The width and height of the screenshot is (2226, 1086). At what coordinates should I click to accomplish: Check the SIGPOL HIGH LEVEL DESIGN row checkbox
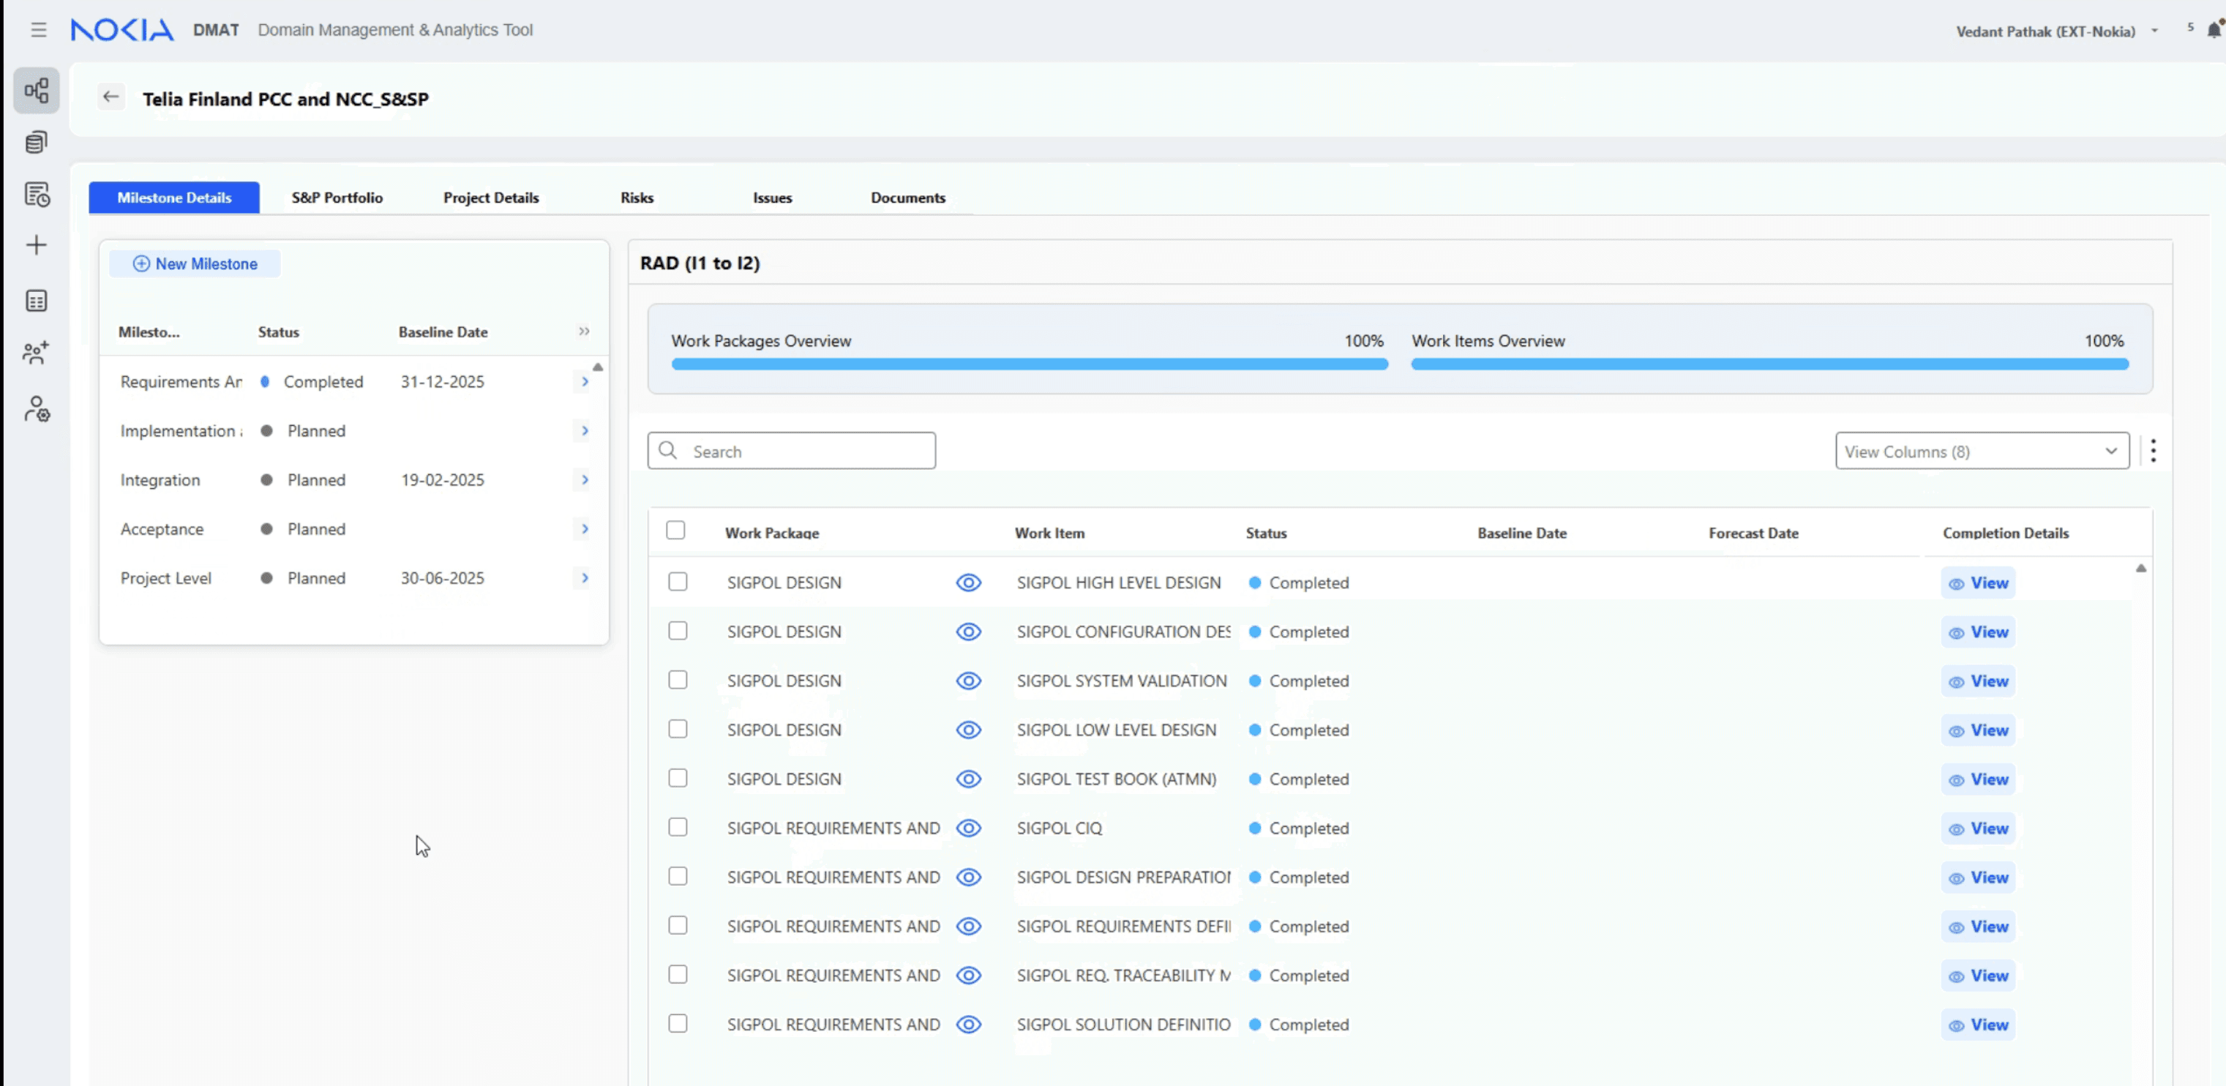(678, 583)
